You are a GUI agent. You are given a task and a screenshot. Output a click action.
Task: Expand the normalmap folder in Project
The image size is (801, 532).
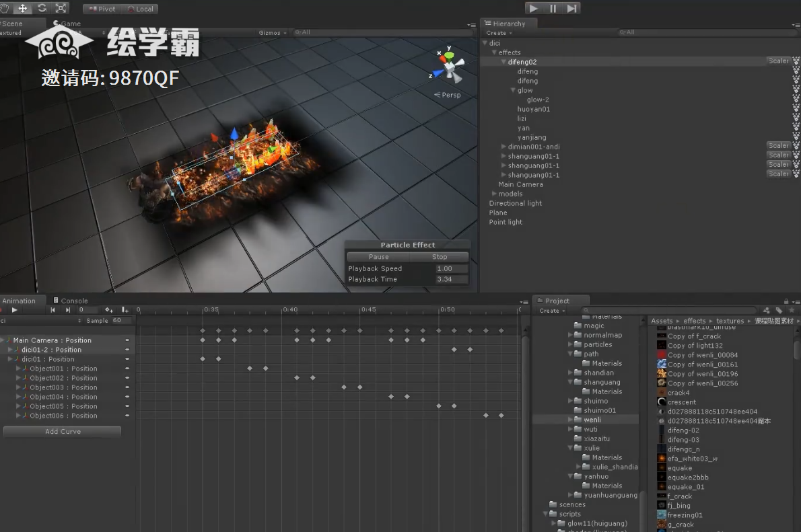click(x=570, y=335)
